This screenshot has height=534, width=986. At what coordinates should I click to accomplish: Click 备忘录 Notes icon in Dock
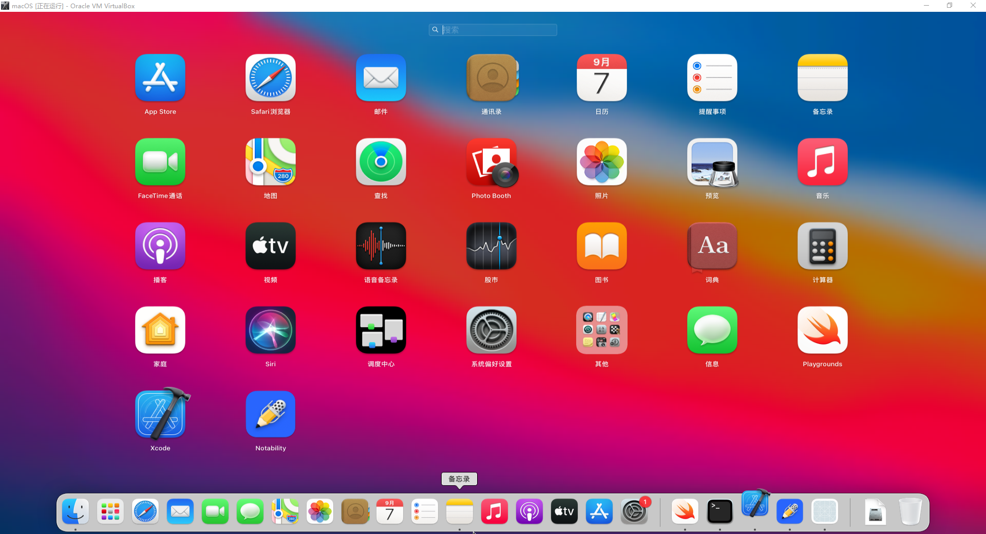[460, 512]
